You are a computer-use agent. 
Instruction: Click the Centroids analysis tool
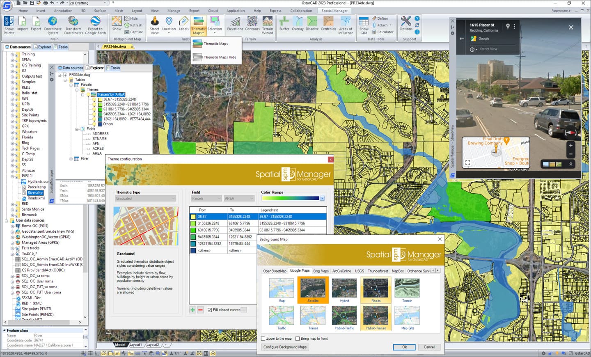[x=328, y=24]
